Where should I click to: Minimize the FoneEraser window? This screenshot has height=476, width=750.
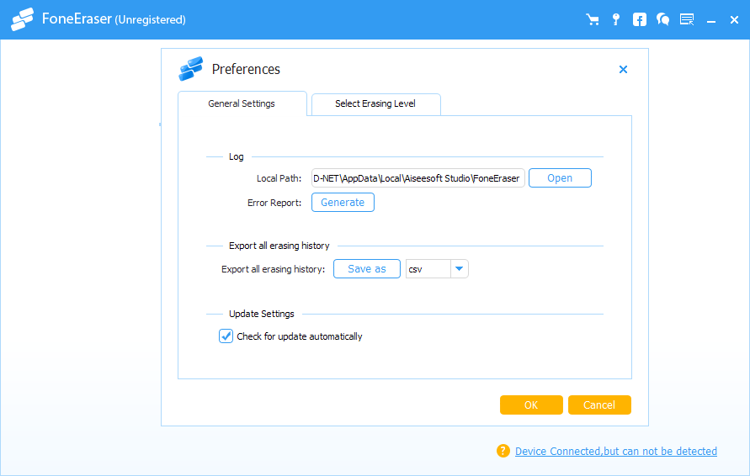[x=711, y=20]
